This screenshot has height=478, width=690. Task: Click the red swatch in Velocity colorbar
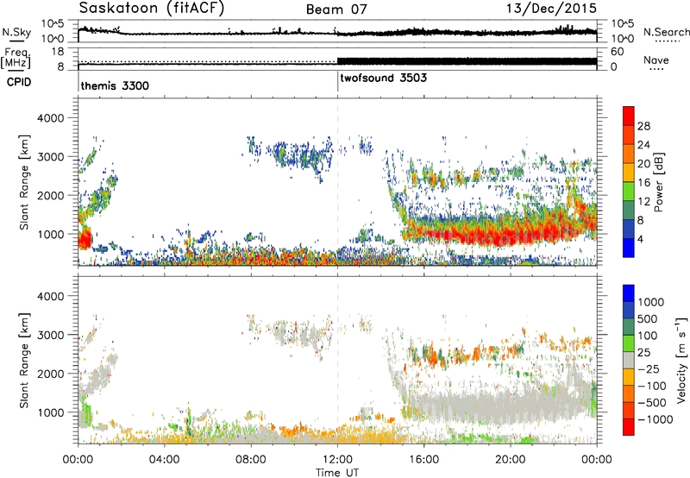coord(629,427)
